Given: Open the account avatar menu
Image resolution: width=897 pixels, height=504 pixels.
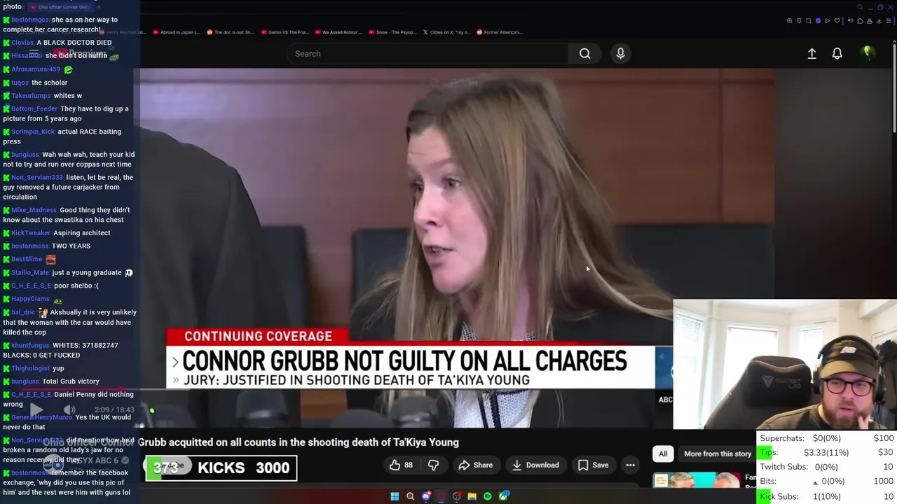Looking at the screenshot, I should tap(868, 53).
